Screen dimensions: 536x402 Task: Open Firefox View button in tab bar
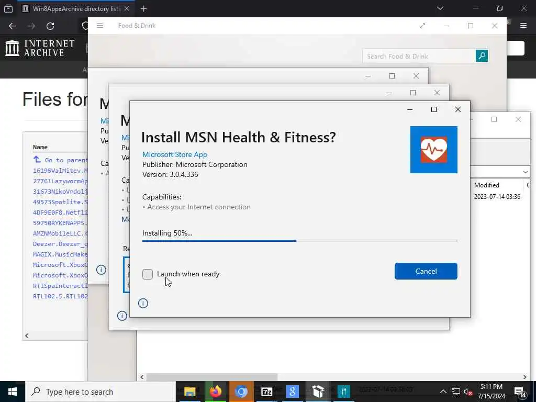(x=8, y=9)
